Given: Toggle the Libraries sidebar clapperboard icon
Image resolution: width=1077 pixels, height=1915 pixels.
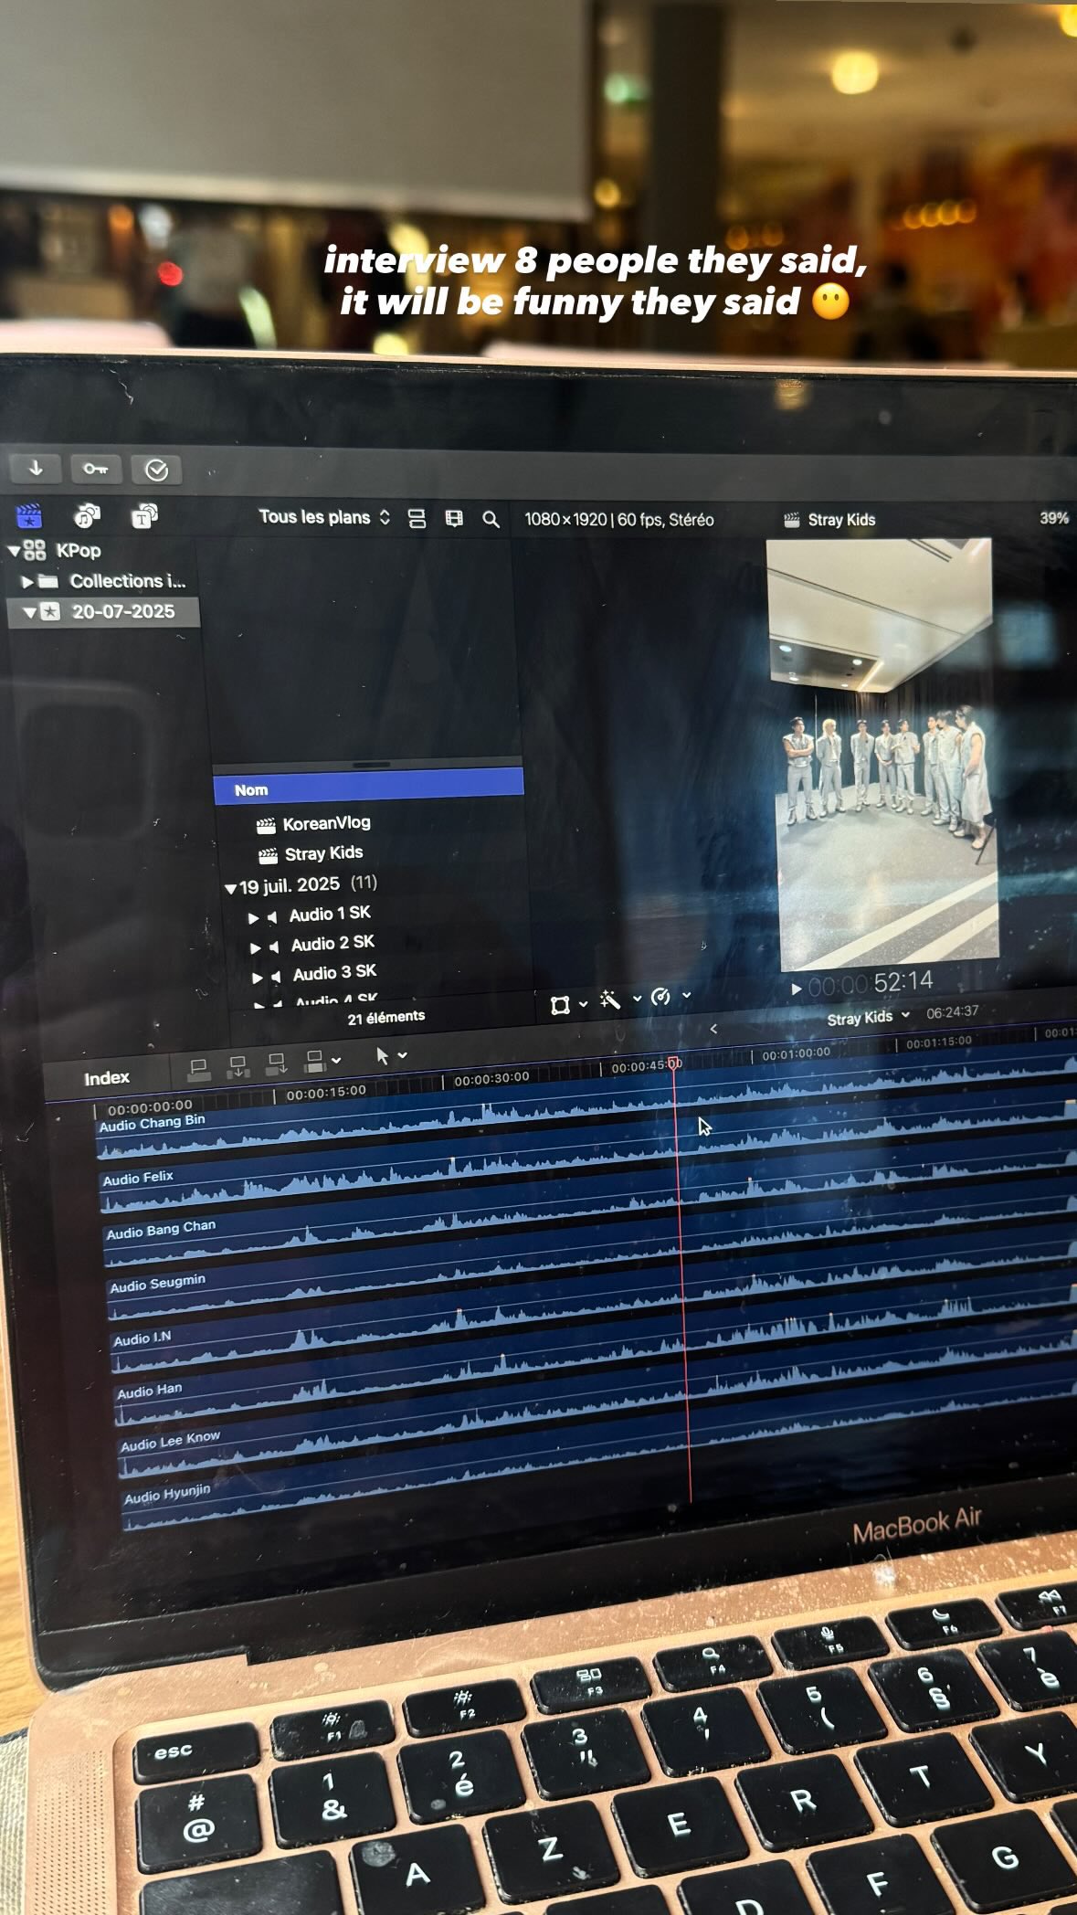Looking at the screenshot, I should 29,516.
